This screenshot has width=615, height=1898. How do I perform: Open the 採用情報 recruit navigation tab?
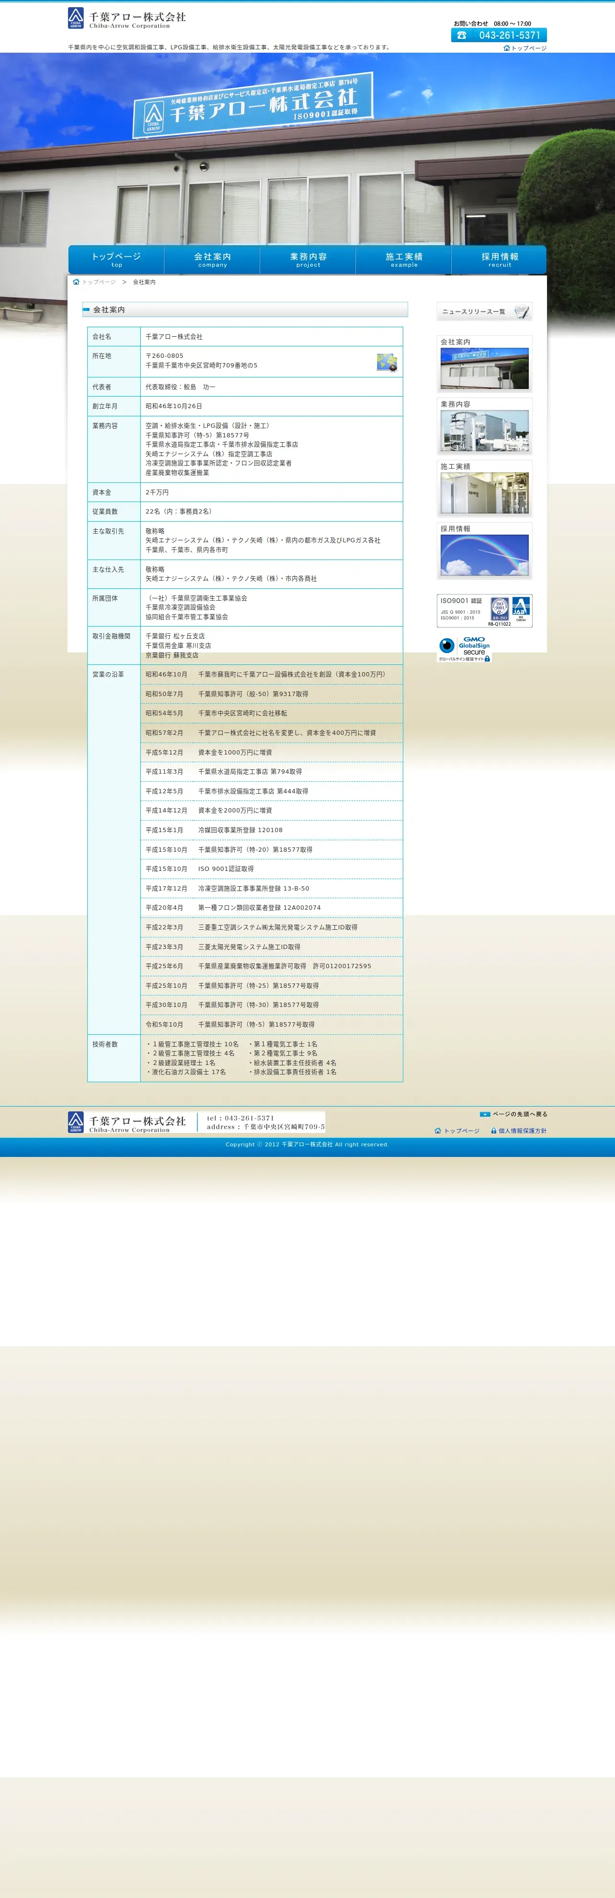500,259
